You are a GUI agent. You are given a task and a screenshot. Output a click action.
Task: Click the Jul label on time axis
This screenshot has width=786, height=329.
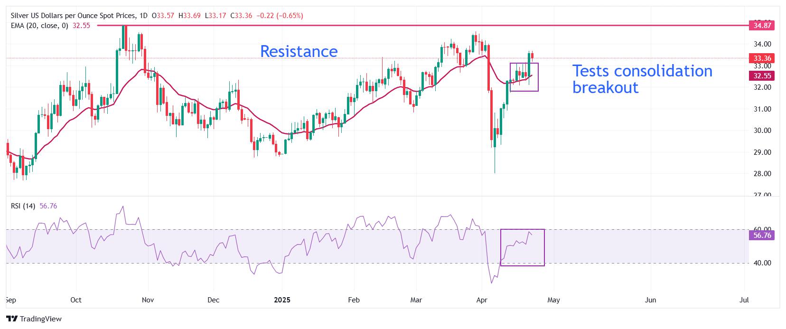[x=744, y=300]
